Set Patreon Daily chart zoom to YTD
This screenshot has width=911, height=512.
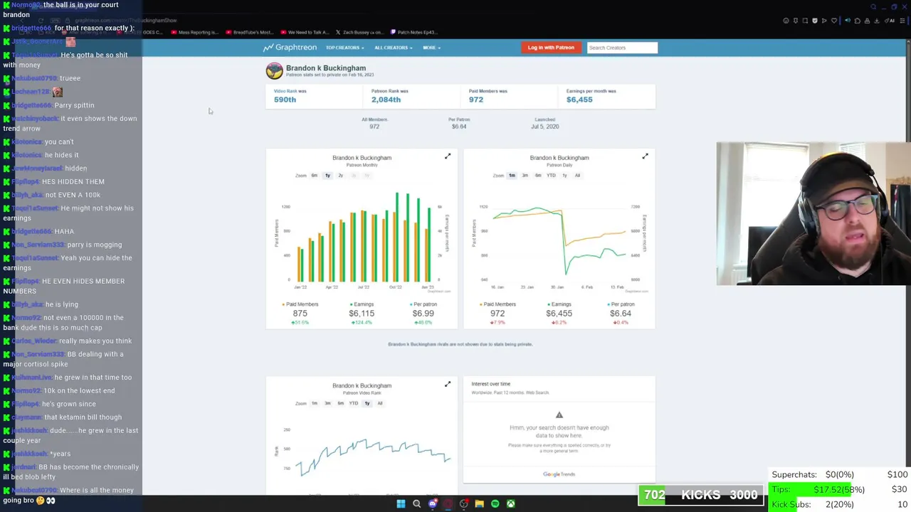click(551, 175)
